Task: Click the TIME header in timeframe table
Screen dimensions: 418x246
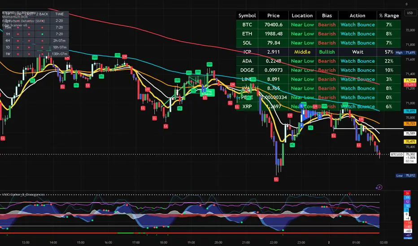Action: click(60, 14)
